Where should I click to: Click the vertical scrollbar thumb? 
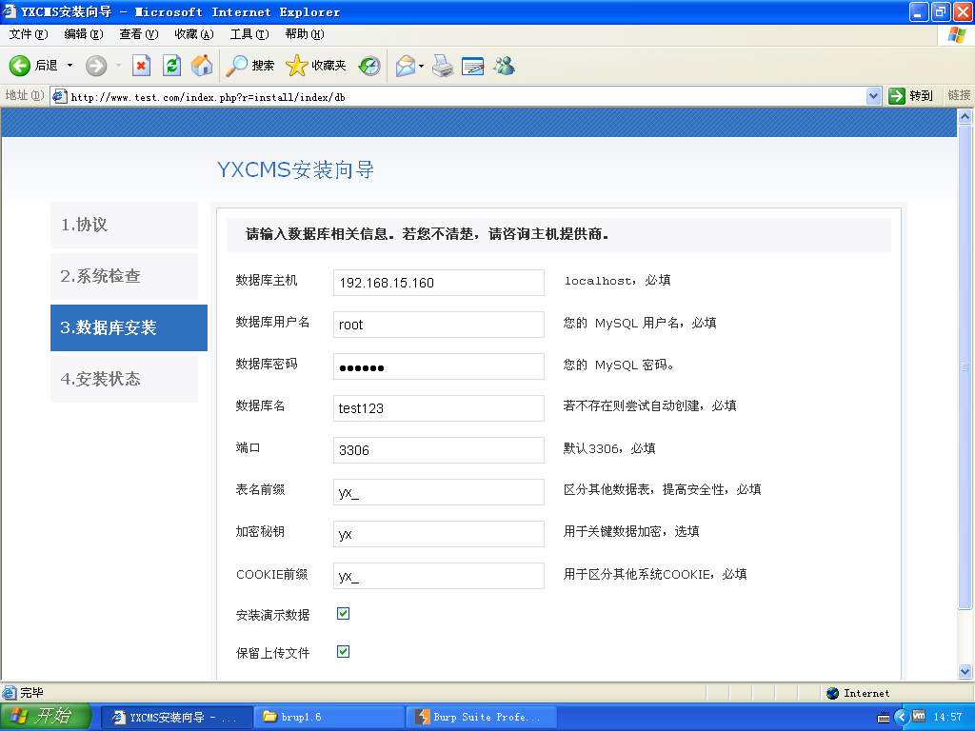[965, 366]
